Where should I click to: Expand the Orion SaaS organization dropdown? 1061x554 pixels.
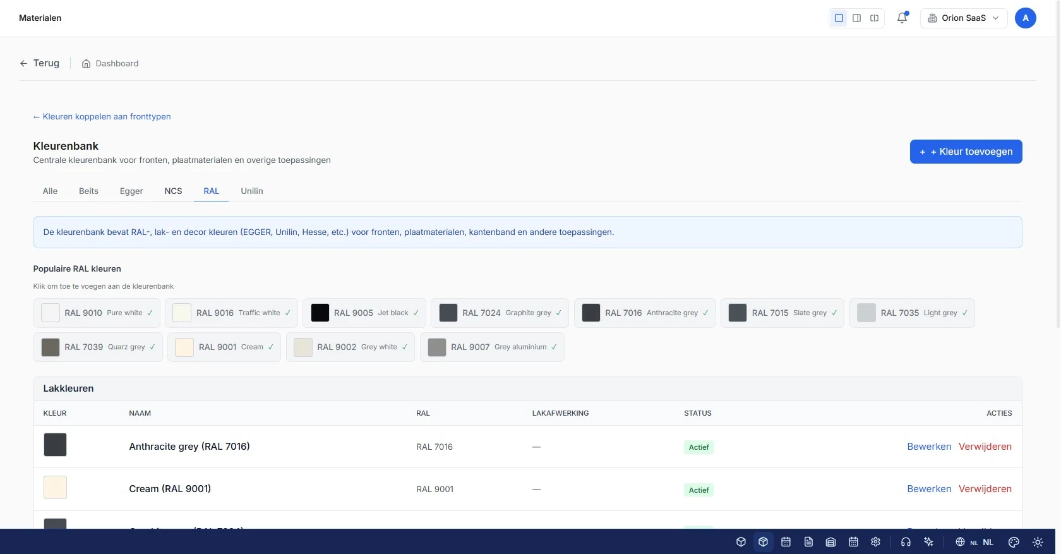964,18
